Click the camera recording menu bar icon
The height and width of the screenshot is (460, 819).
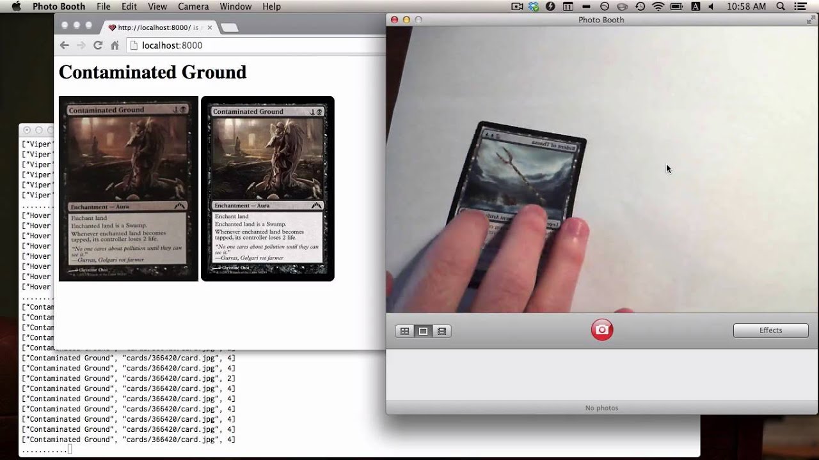pyautogui.click(x=518, y=6)
